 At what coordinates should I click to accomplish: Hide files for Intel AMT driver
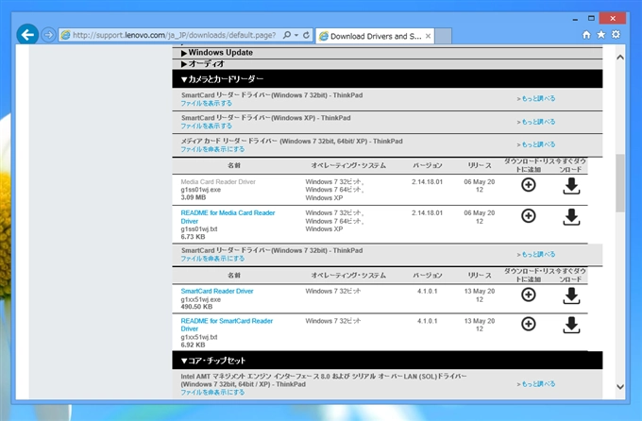tap(212, 392)
